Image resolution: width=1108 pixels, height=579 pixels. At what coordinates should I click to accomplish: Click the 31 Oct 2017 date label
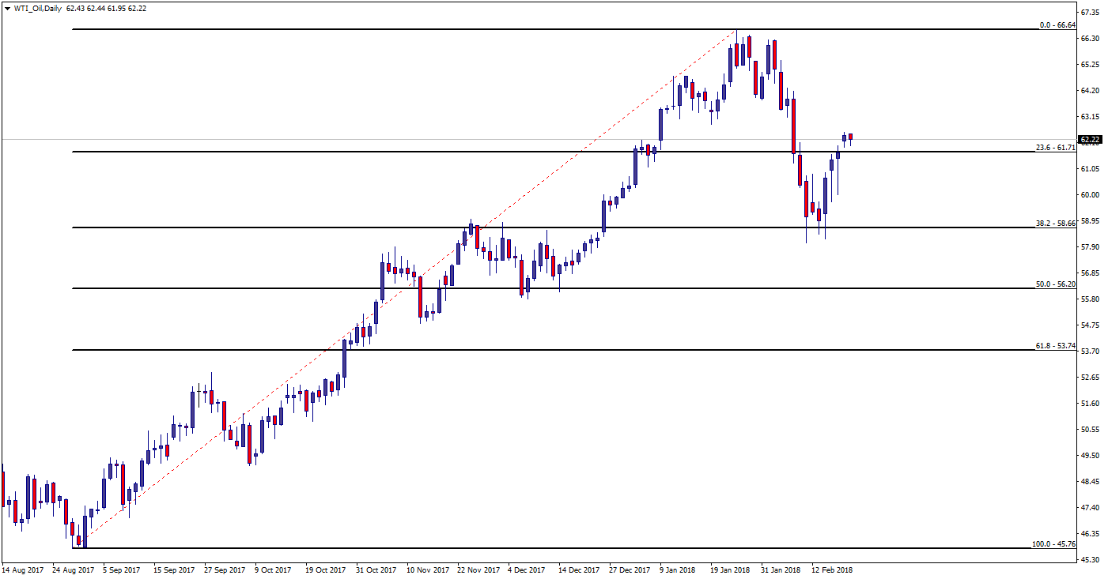click(377, 569)
